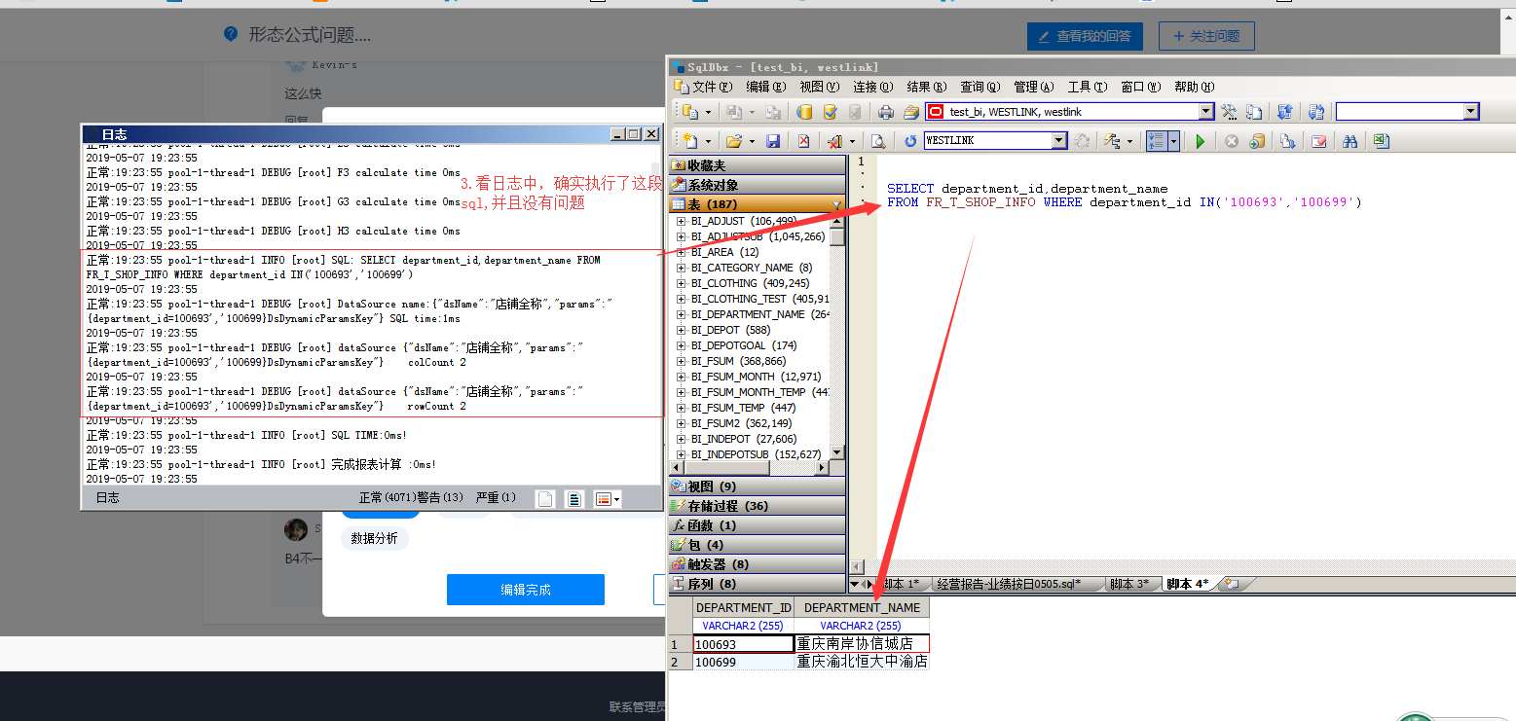The image size is (1516, 721).
Task: Open the WESTLINK schema dropdown
Action: (x=1059, y=141)
